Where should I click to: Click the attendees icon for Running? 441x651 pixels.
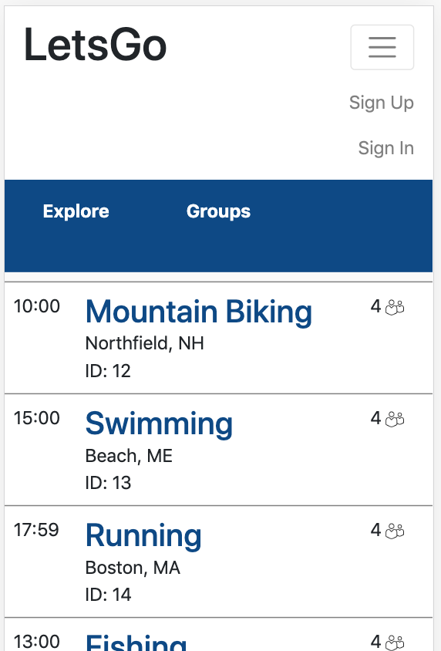(395, 531)
